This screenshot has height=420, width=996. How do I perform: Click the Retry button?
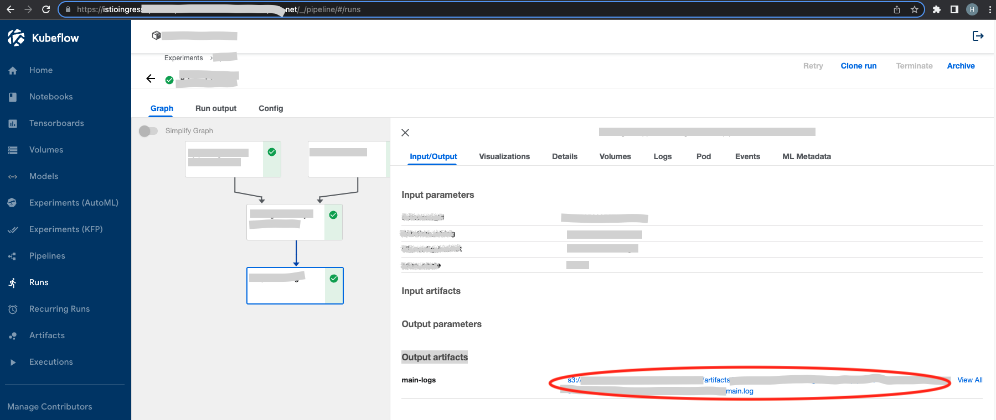click(x=813, y=66)
